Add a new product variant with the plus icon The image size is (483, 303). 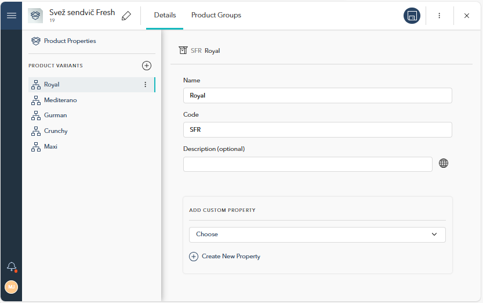(x=147, y=66)
